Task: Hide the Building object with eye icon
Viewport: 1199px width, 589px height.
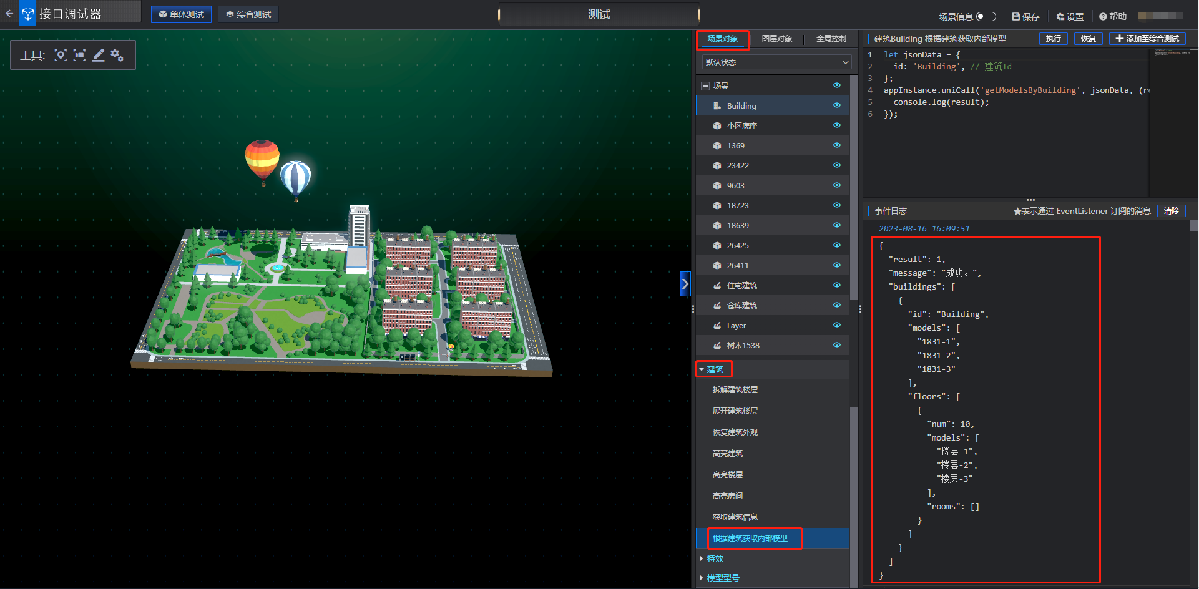Action: tap(836, 105)
